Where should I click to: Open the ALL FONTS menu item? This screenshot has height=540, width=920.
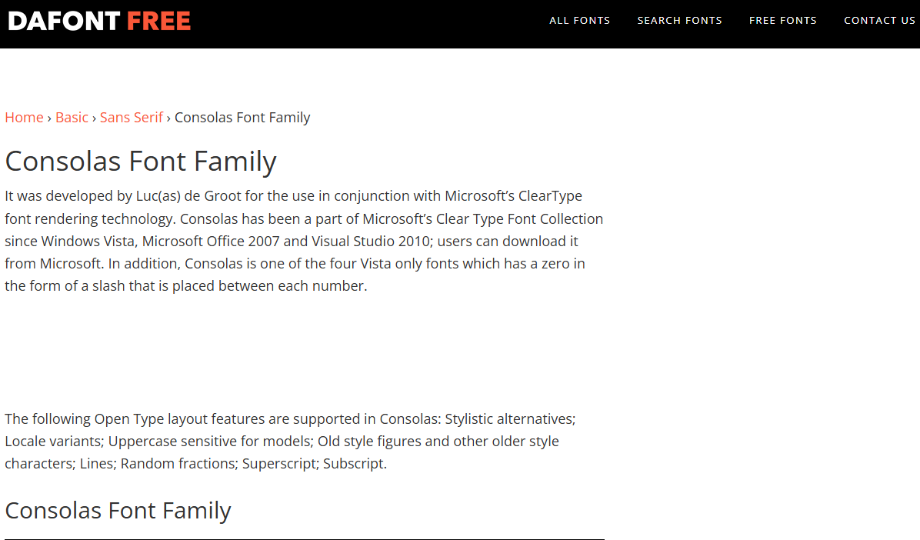(579, 21)
